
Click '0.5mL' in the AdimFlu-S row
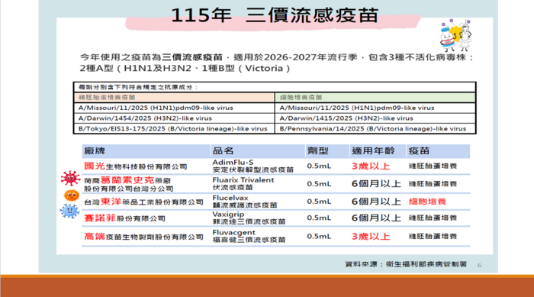click(319, 166)
